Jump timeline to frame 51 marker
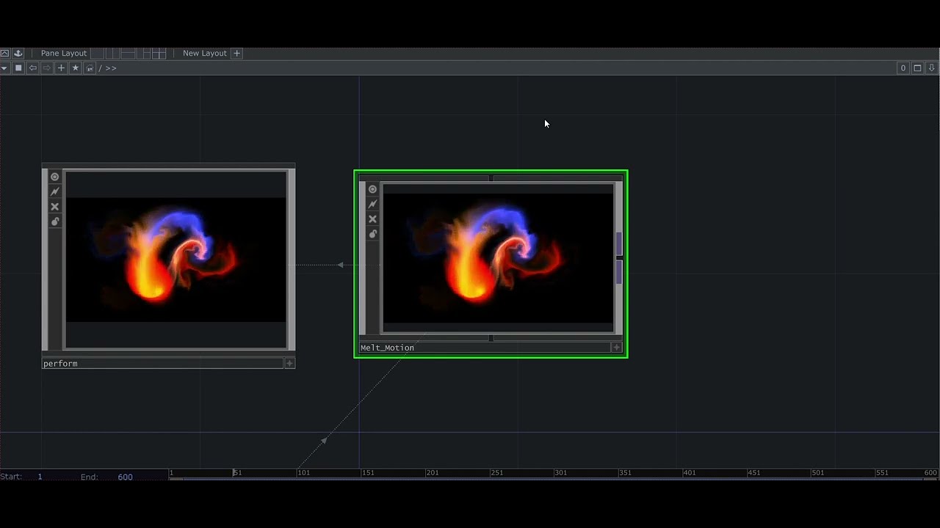The width and height of the screenshot is (940, 528). (x=237, y=473)
